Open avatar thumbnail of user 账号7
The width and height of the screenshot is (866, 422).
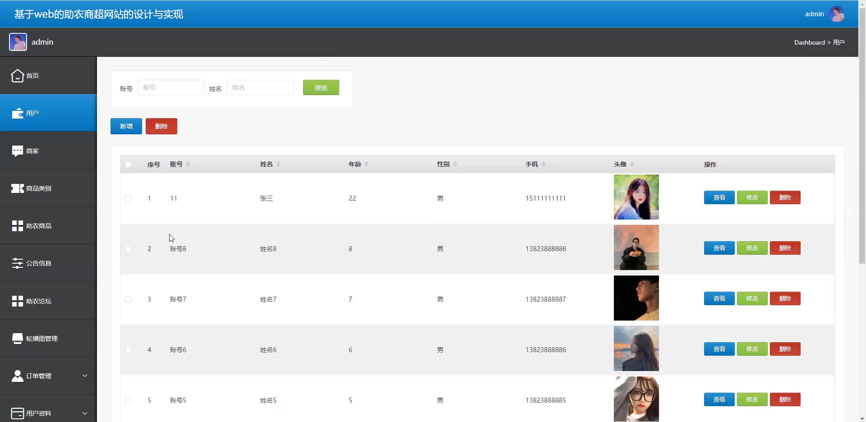(636, 298)
